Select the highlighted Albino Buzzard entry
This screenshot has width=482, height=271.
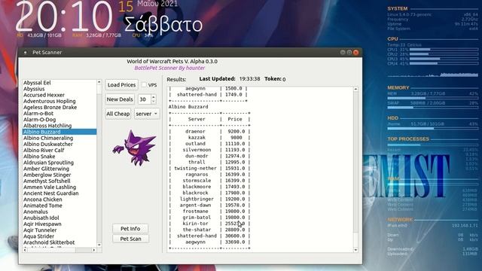click(x=59, y=132)
